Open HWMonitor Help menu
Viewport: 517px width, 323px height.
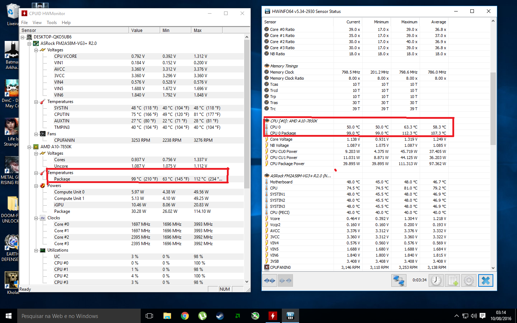[x=66, y=22]
